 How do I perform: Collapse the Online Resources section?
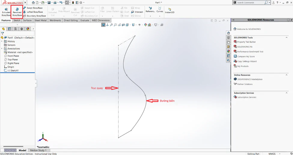[286, 75]
